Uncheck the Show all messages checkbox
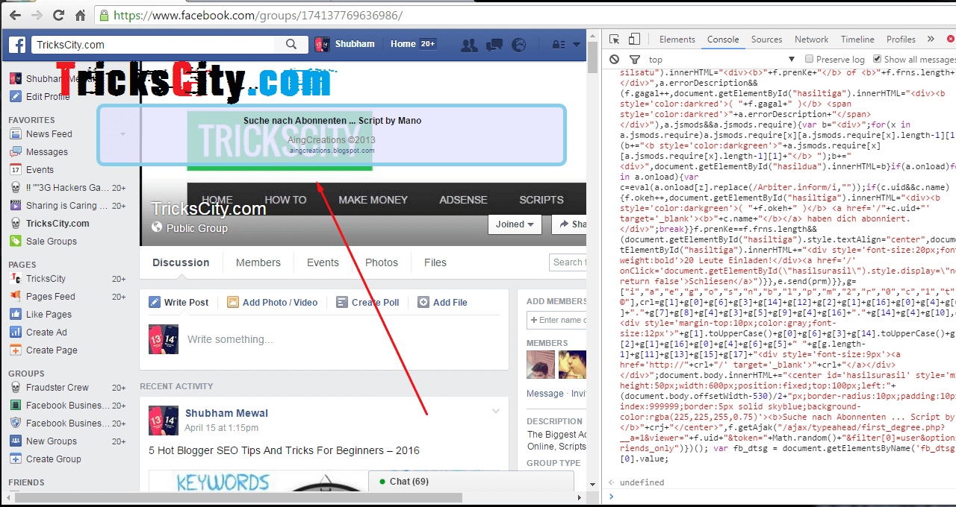Screen dimensions: 956x507 click(876, 59)
